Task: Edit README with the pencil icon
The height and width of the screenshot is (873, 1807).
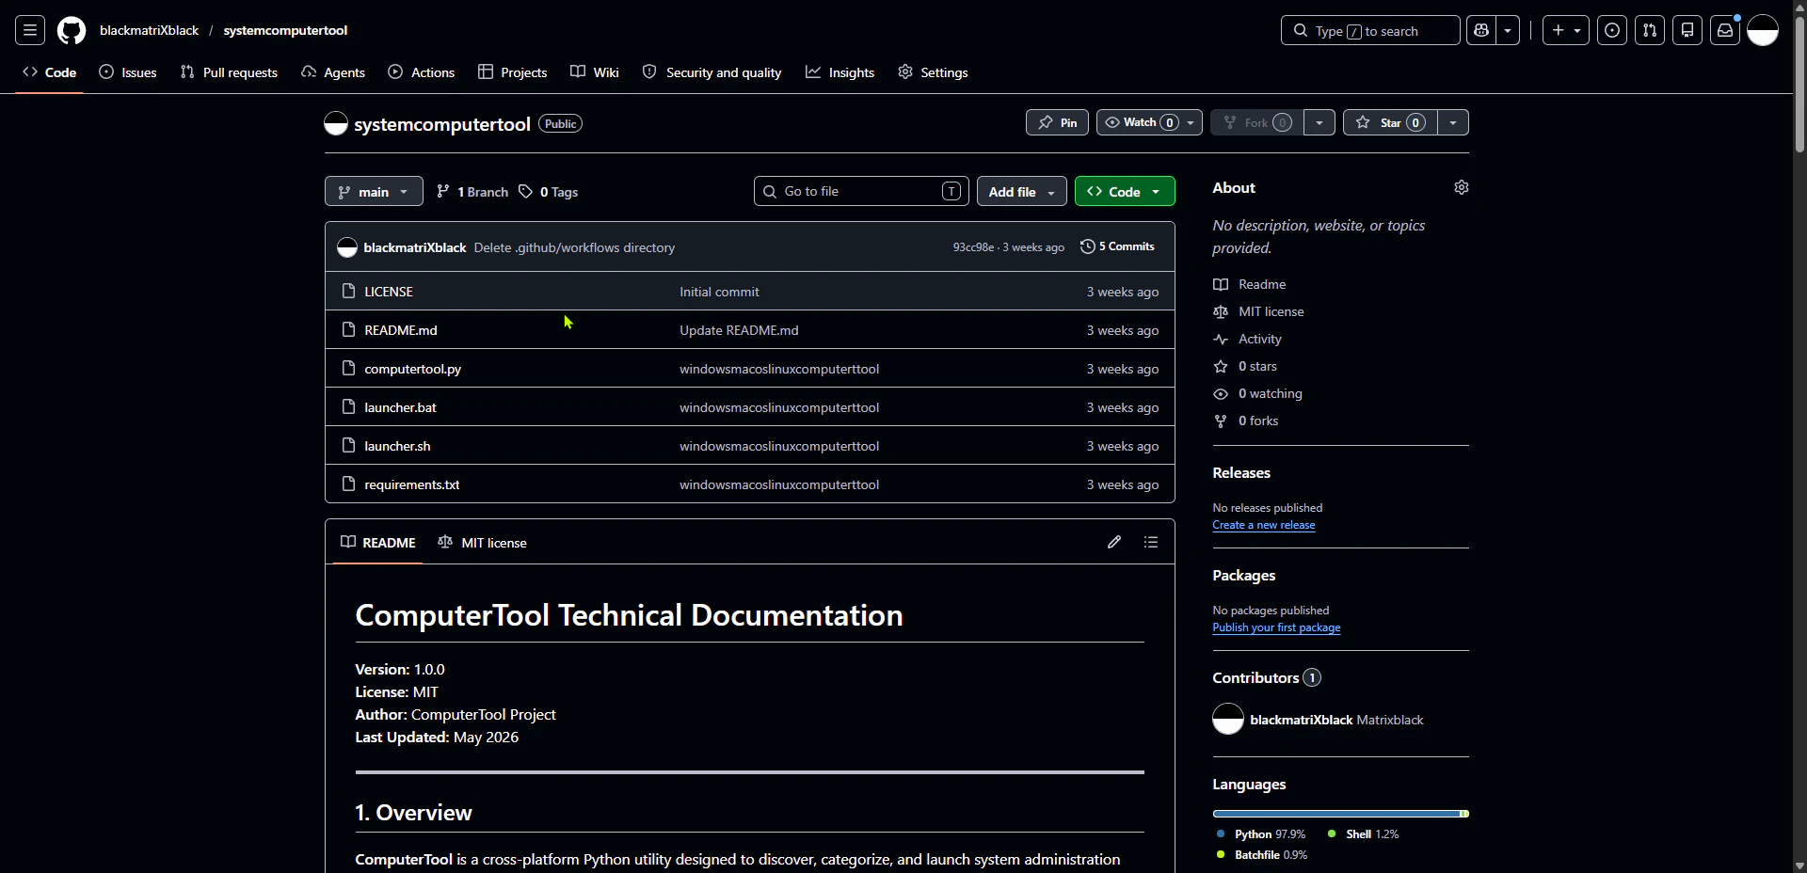Action: (1114, 542)
